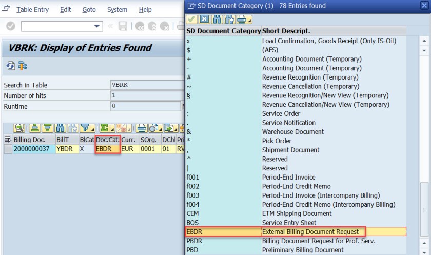Click the BillT column header
This screenshot has width=431, height=255.
point(67,140)
